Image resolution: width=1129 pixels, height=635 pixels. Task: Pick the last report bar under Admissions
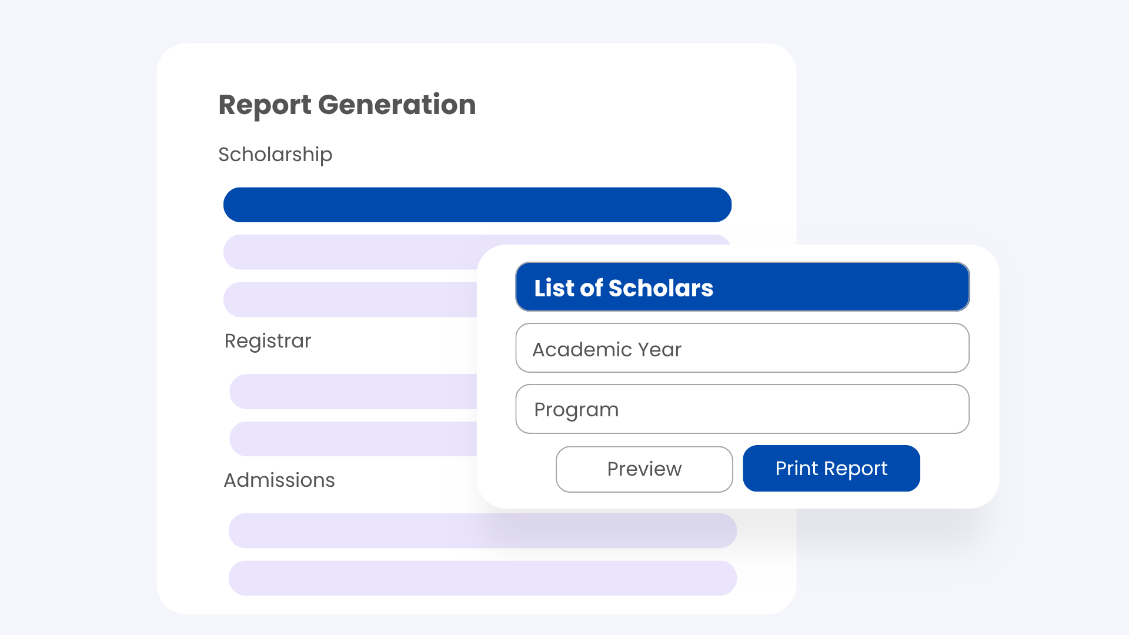tap(482, 578)
